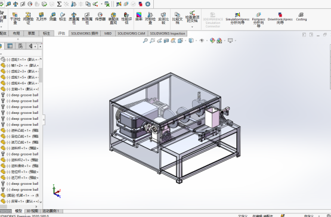Image resolution: width=331 pixels, height=217 pixels.
Task: Open dropdown arrow next to Apply Scene icon
Action: tap(224, 41)
